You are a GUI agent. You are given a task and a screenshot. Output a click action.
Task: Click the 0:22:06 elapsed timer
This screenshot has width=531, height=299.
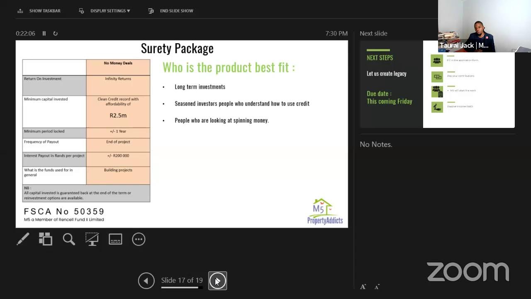pyautogui.click(x=25, y=34)
